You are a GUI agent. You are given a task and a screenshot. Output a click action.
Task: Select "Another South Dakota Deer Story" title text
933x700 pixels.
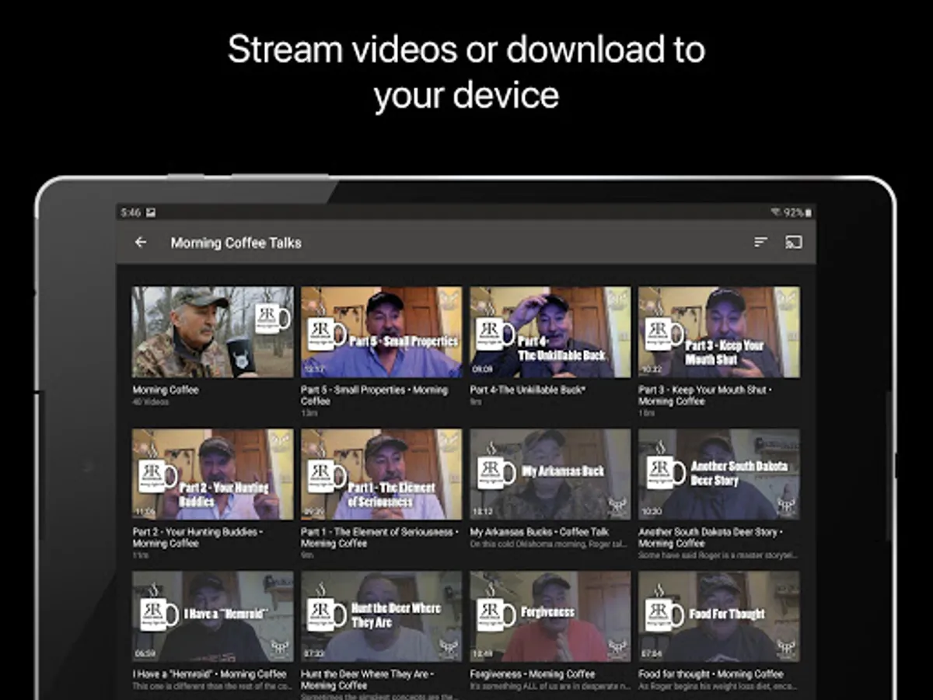coord(711,537)
